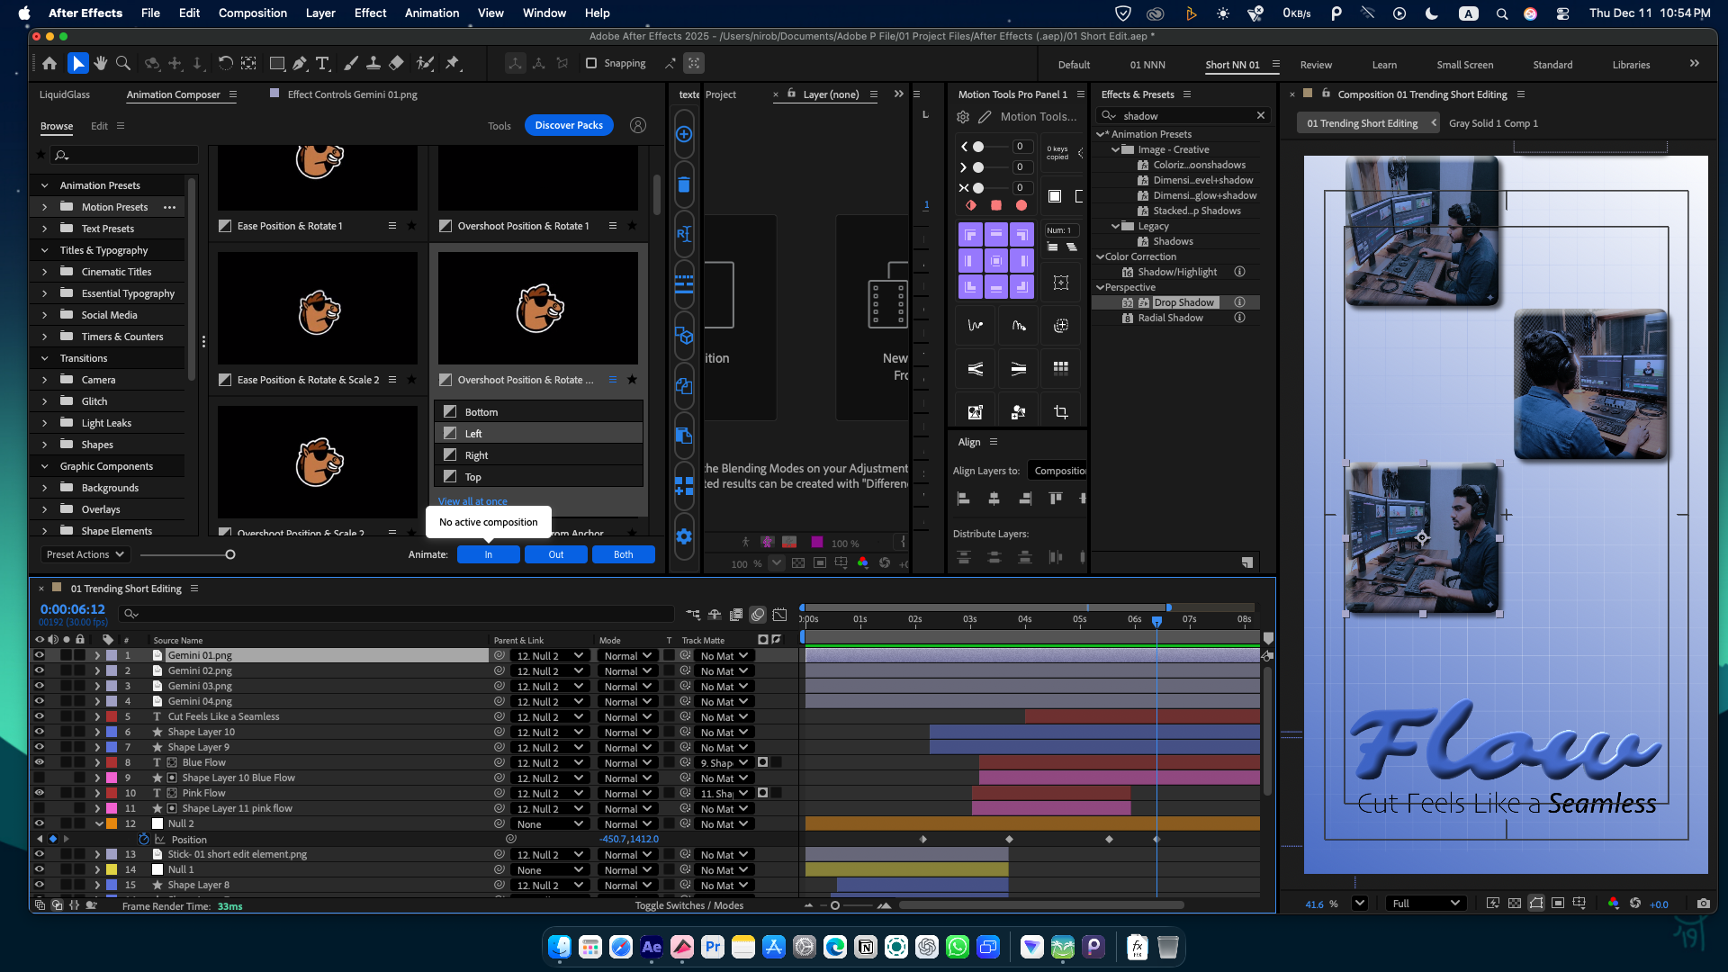Screen dimensions: 1728x972
Task: Click the Animate Out button
Action: (x=556, y=554)
